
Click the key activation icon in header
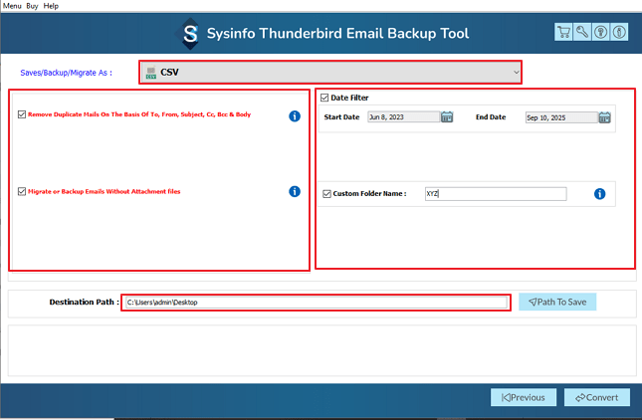pos(582,32)
